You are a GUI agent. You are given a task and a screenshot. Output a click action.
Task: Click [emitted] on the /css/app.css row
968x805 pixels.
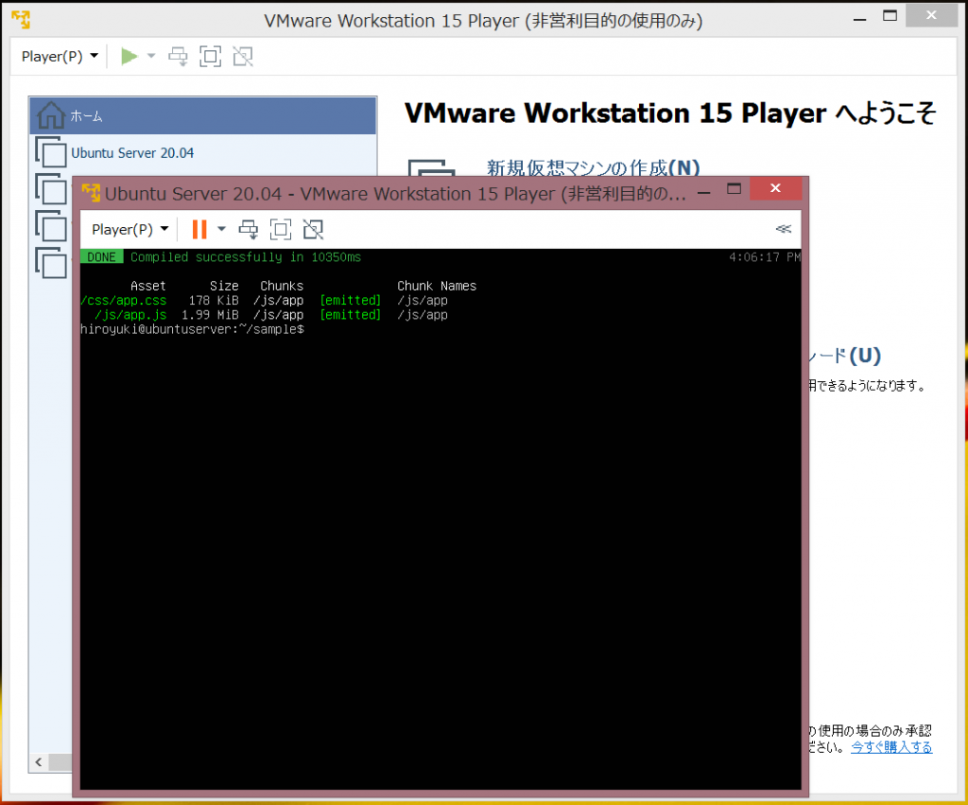pos(351,300)
